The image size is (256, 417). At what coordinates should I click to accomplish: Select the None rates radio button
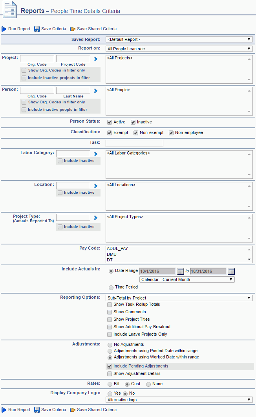coord(148,384)
